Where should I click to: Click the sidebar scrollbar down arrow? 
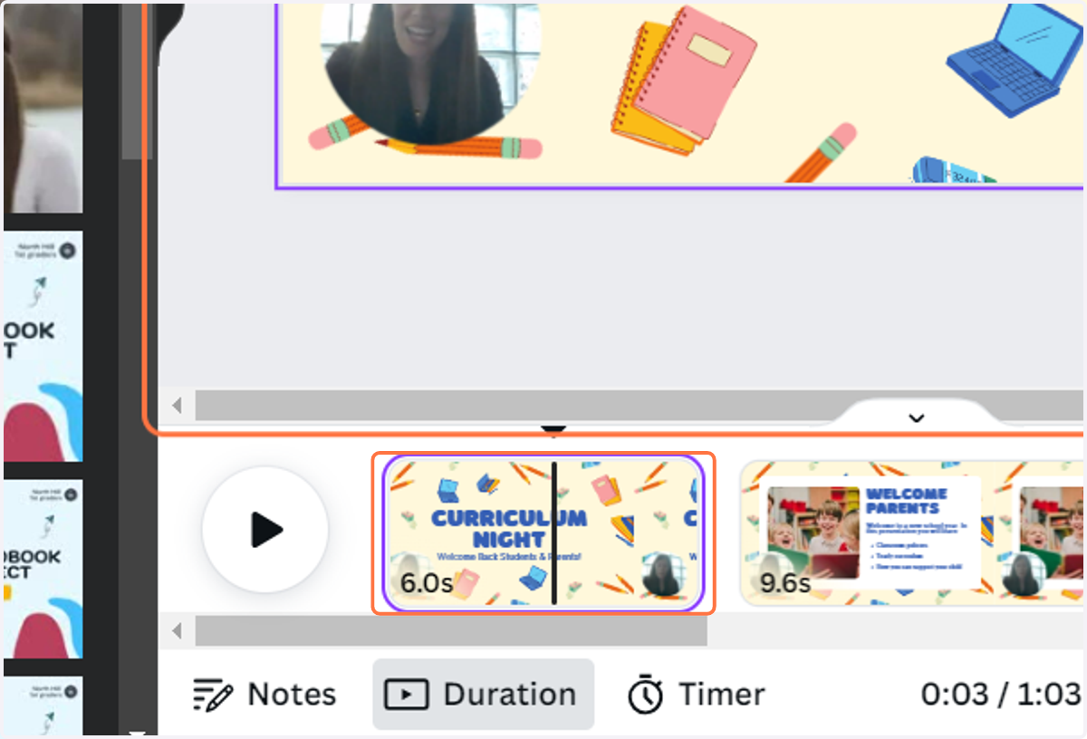pyautogui.click(x=137, y=733)
